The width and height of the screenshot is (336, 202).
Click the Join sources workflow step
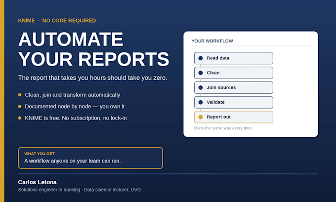click(x=234, y=87)
